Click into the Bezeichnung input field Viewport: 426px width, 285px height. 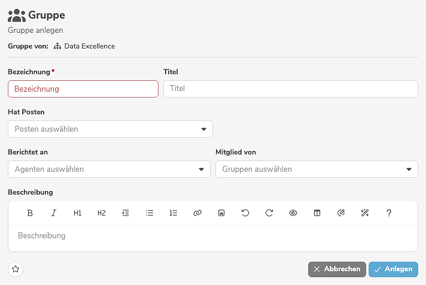click(x=83, y=89)
